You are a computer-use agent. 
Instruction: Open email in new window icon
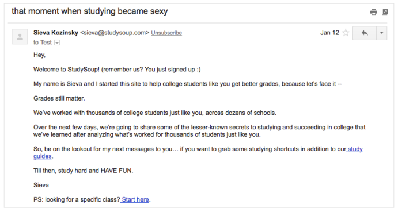point(385,12)
